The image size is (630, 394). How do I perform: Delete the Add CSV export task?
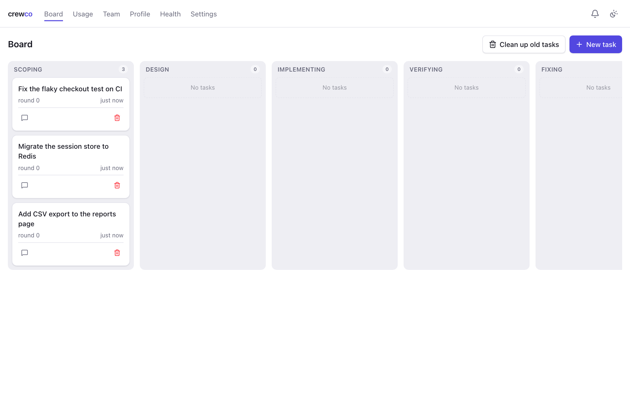117,253
